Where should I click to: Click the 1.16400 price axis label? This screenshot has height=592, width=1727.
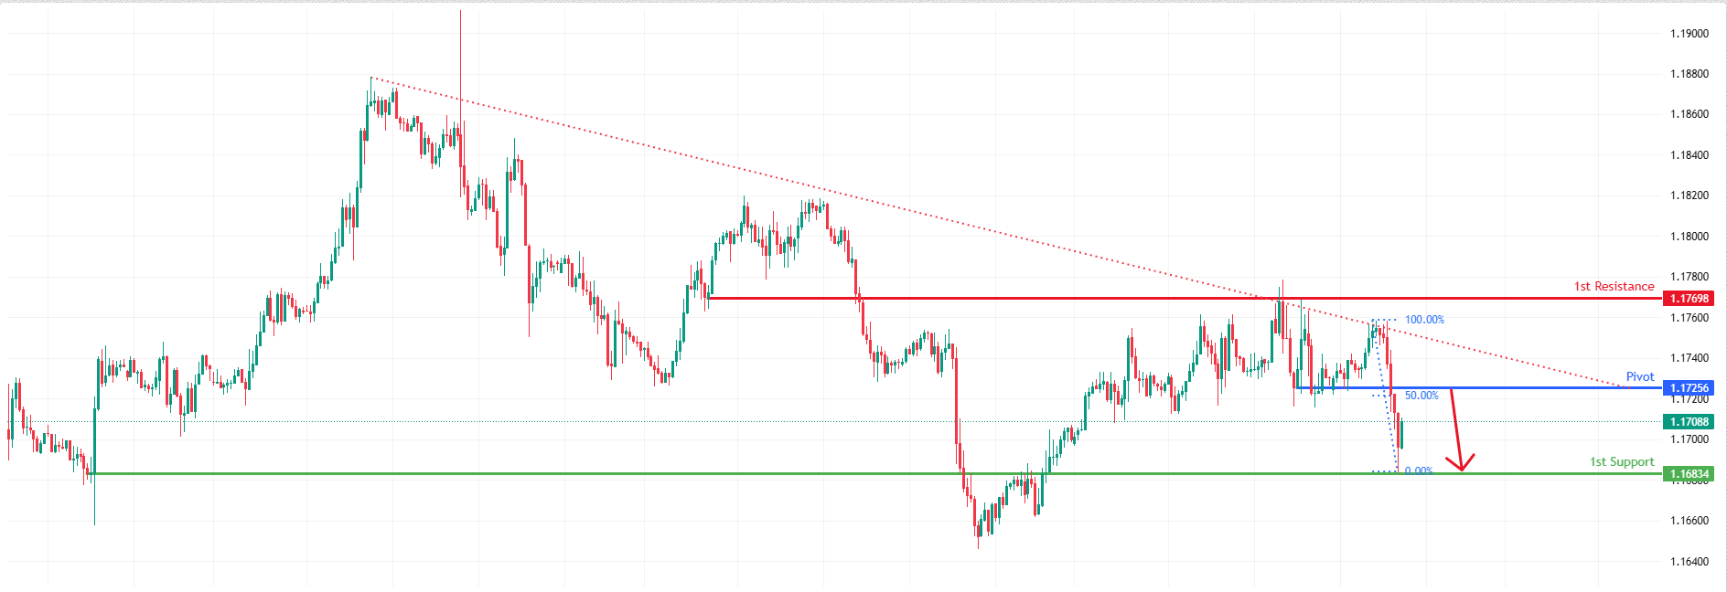[x=1689, y=562]
